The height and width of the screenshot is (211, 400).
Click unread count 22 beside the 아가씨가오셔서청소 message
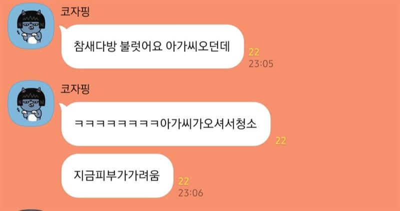(x=280, y=141)
